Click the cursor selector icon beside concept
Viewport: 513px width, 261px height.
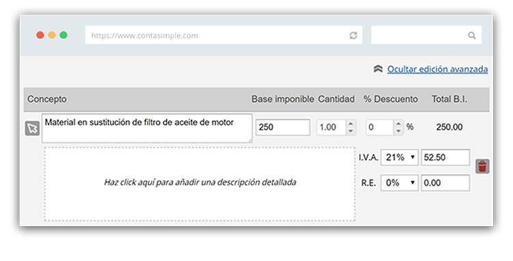(32, 128)
